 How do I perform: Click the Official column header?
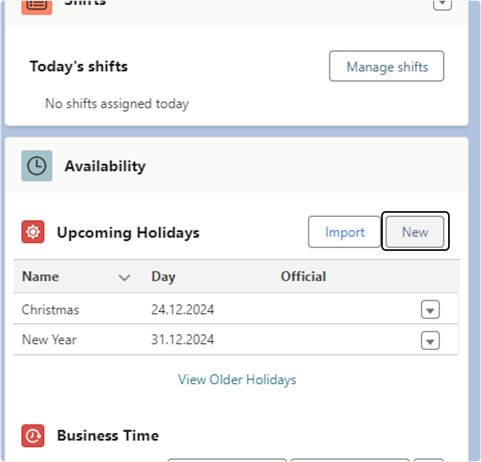point(303,277)
